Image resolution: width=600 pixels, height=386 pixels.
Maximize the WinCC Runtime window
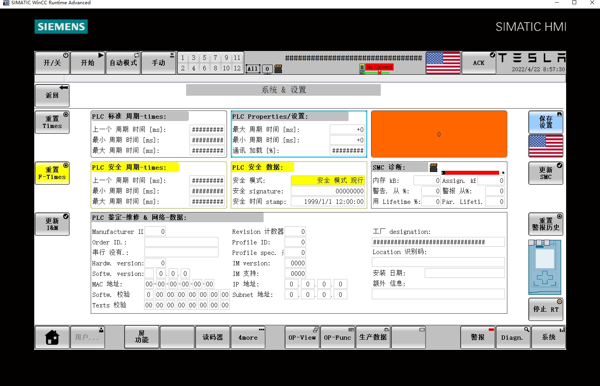[x=574, y=3]
